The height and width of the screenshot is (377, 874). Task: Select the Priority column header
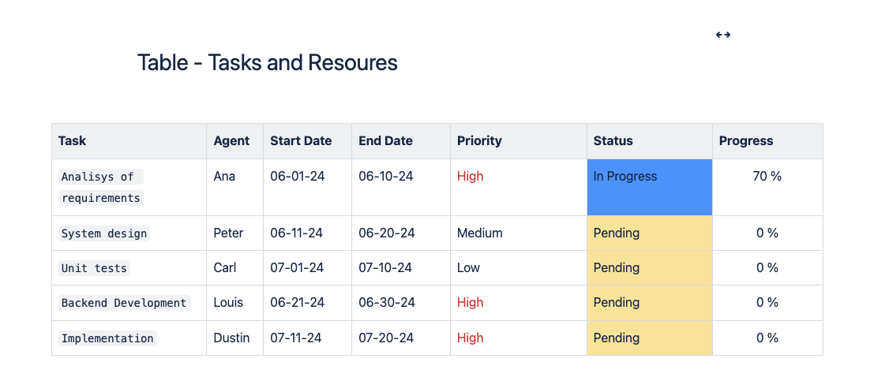pyautogui.click(x=479, y=141)
